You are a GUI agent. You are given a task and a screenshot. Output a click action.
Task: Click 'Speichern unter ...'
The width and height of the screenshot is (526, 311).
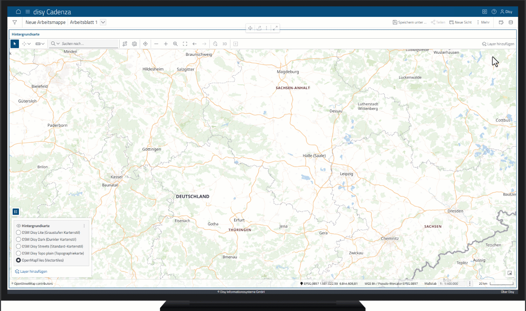click(x=410, y=22)
